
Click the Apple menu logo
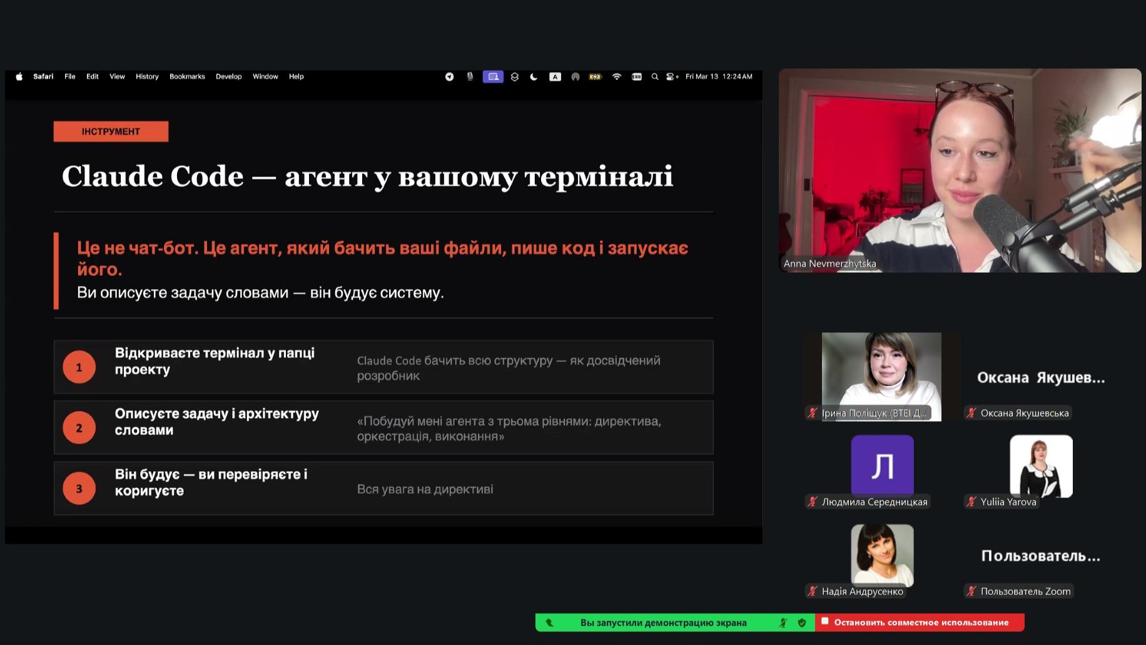click(x=19, y=77)
